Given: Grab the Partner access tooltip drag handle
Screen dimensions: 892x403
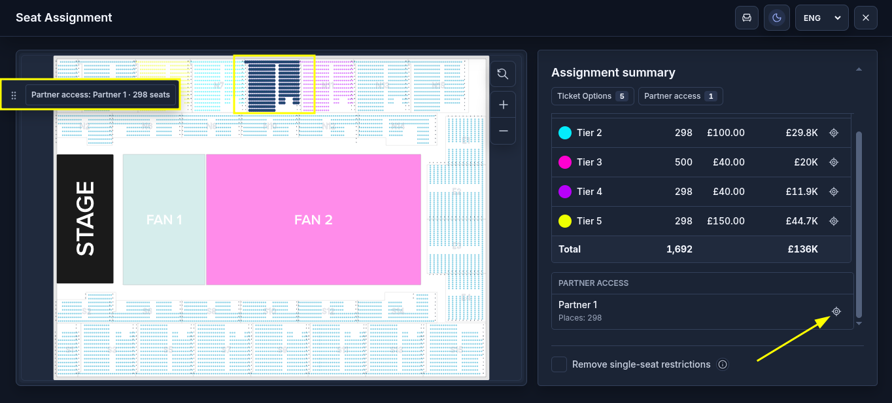Looking at the screenshot, I should (x=14, y=96).
